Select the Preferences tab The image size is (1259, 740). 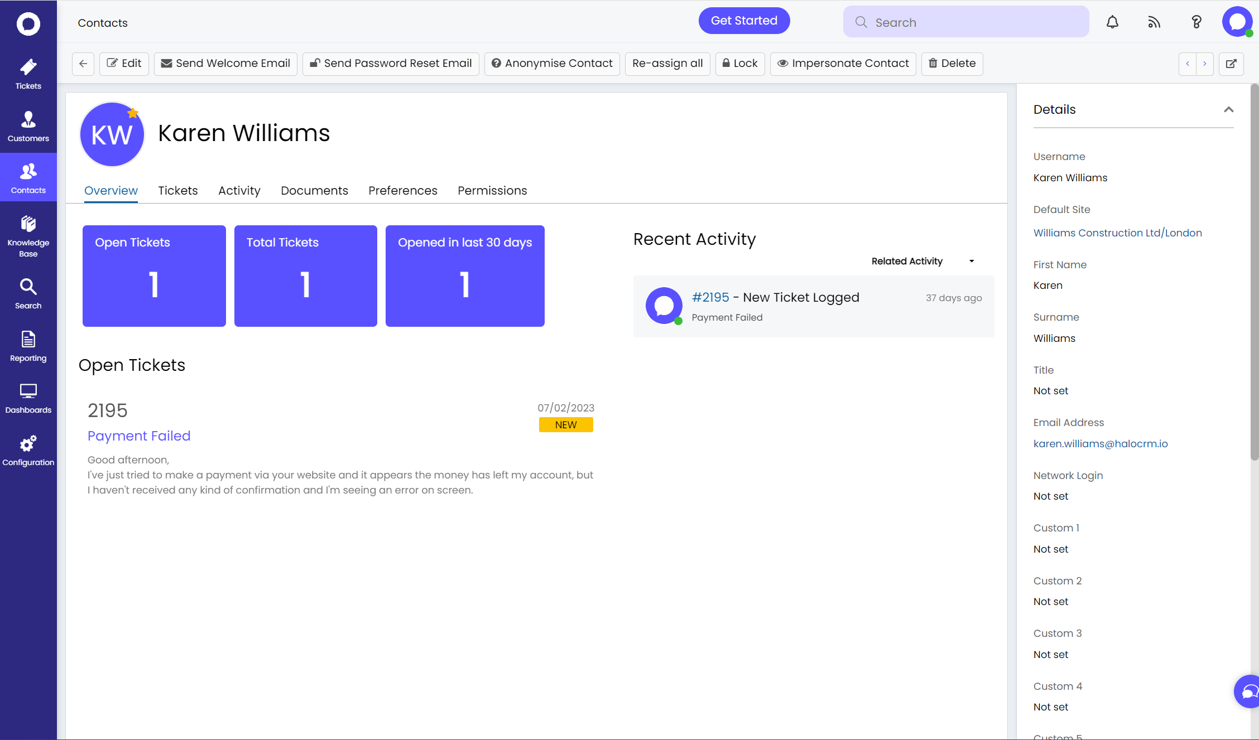pyautogui.click(x=403, y=190)
